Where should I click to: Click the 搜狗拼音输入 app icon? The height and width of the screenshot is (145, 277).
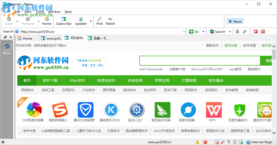click(60, 110)
